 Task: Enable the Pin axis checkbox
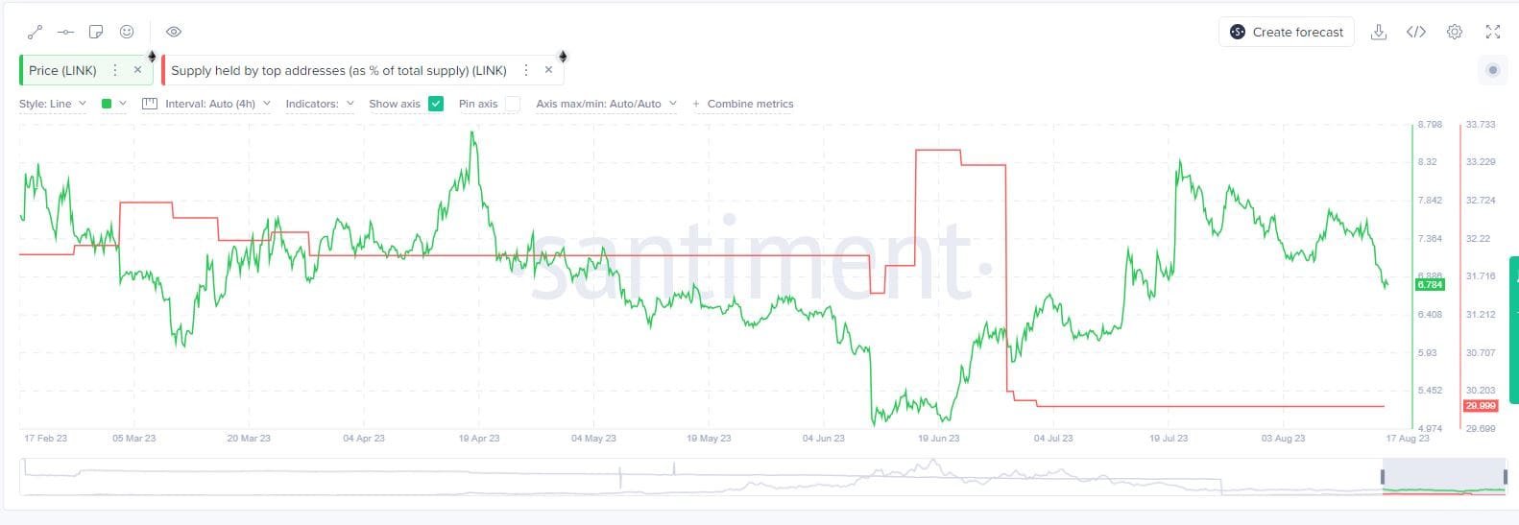513,104
